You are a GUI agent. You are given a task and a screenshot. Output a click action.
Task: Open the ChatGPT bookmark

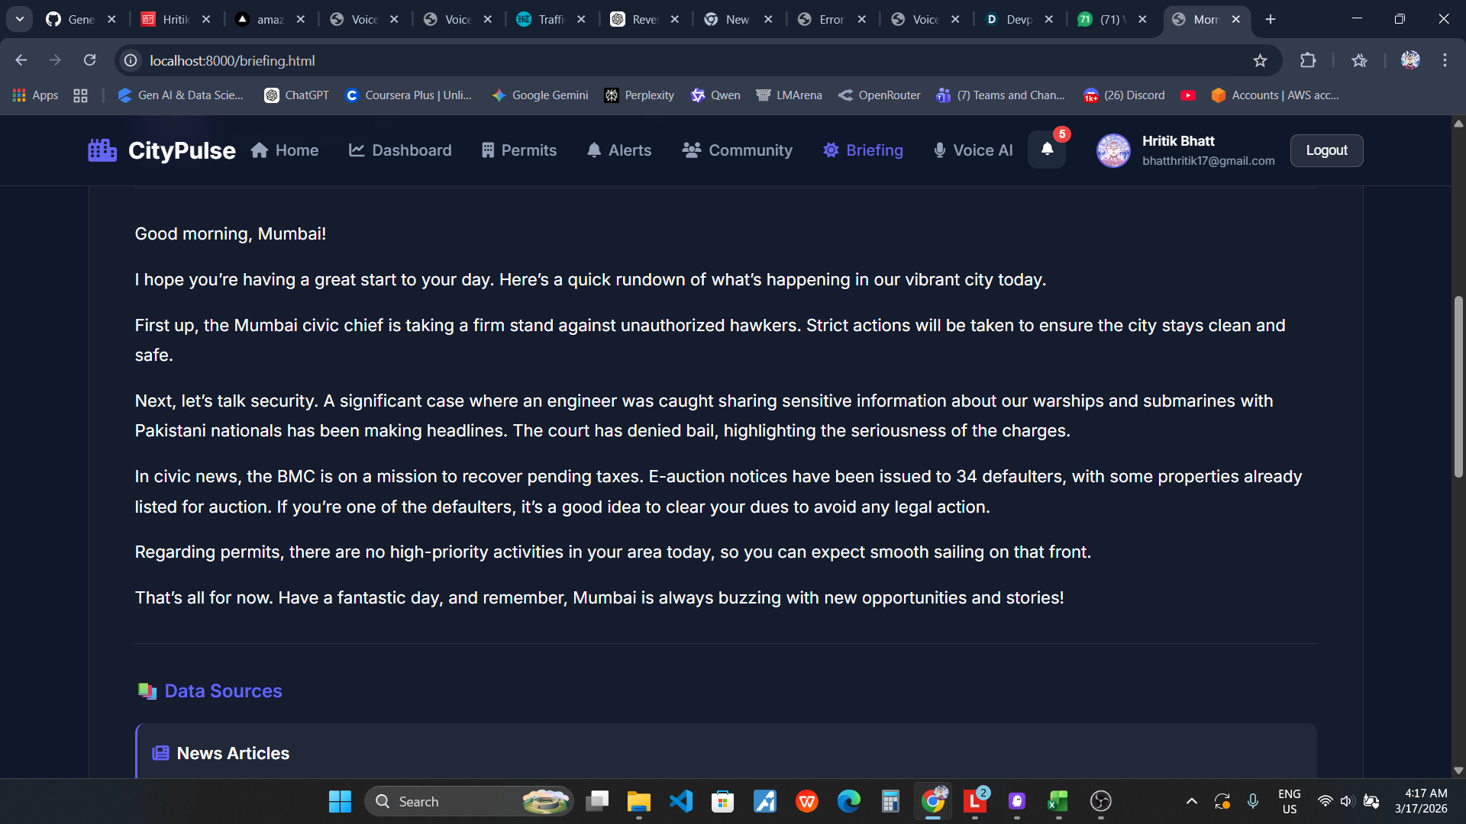coord(296,95)
